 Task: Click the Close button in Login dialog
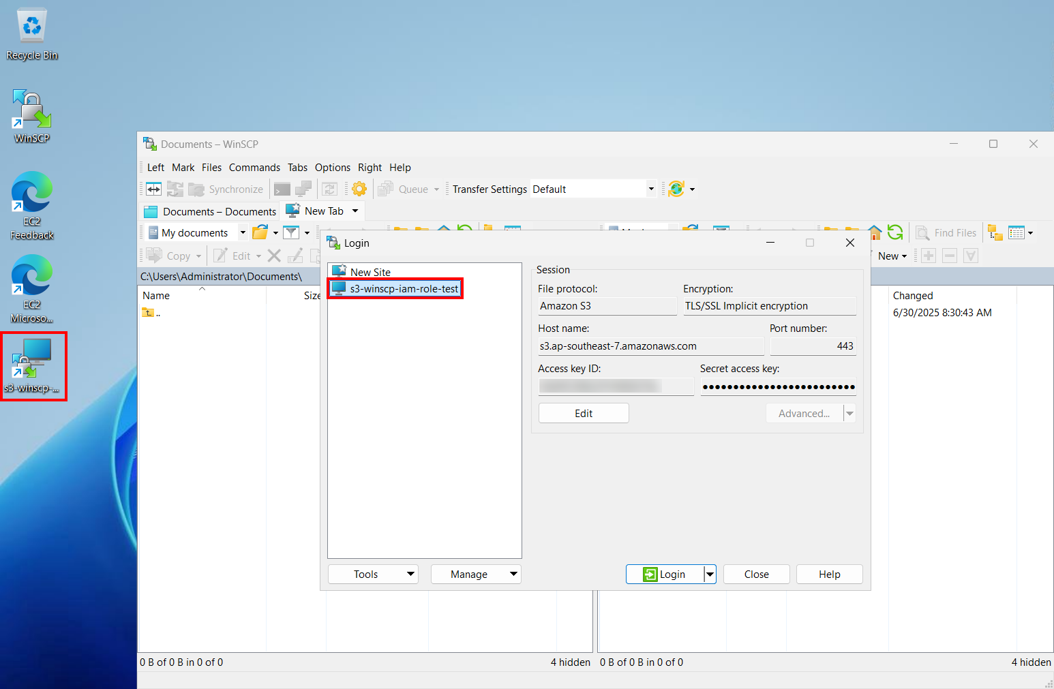(x=757, y=574)
